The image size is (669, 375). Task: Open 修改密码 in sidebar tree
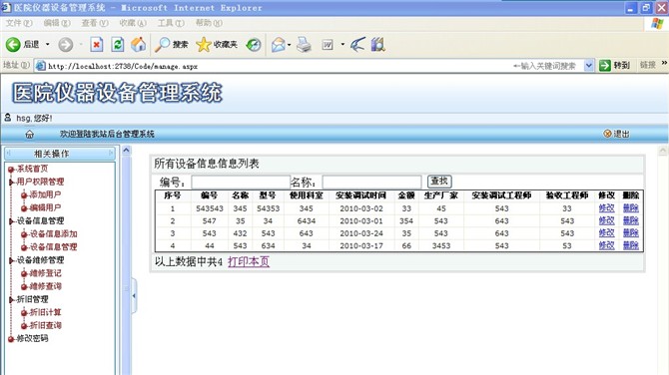click(32, 339)
